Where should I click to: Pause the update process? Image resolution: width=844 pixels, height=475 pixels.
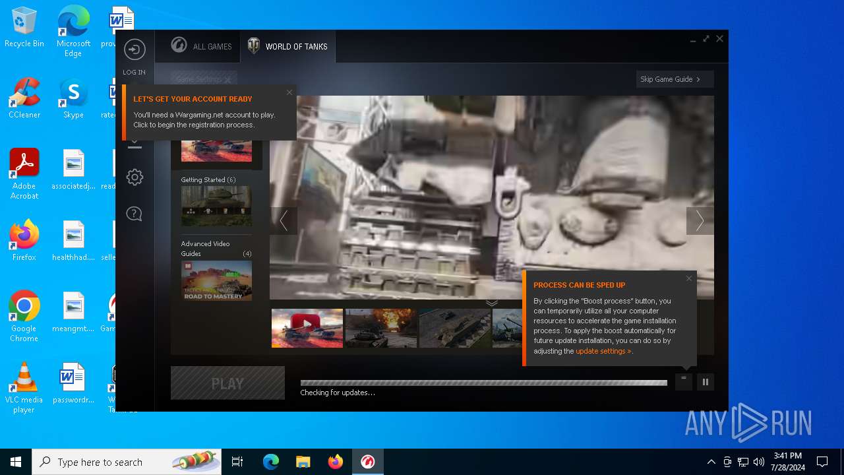coord(706,382)
